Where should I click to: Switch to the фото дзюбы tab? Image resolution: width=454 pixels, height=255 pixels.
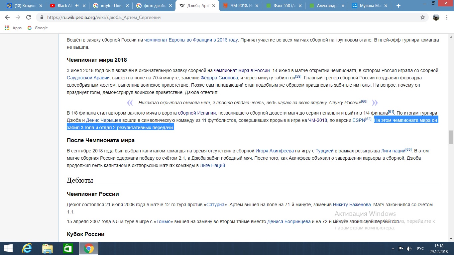point(154,6)
